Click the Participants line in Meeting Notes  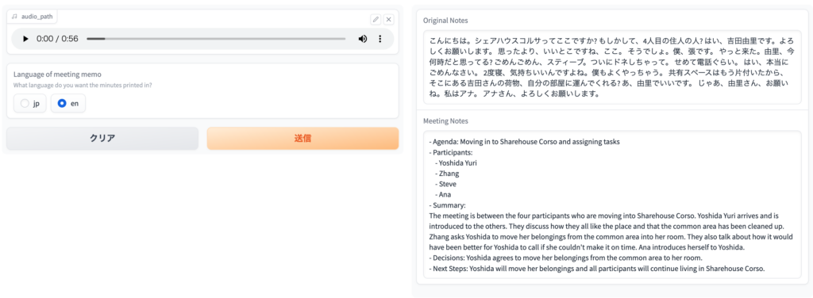(451, 152)
